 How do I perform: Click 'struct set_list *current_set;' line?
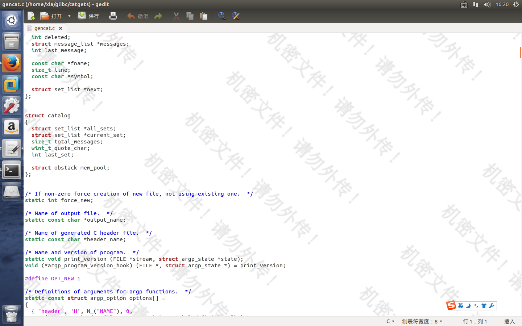tap(78, 135)
